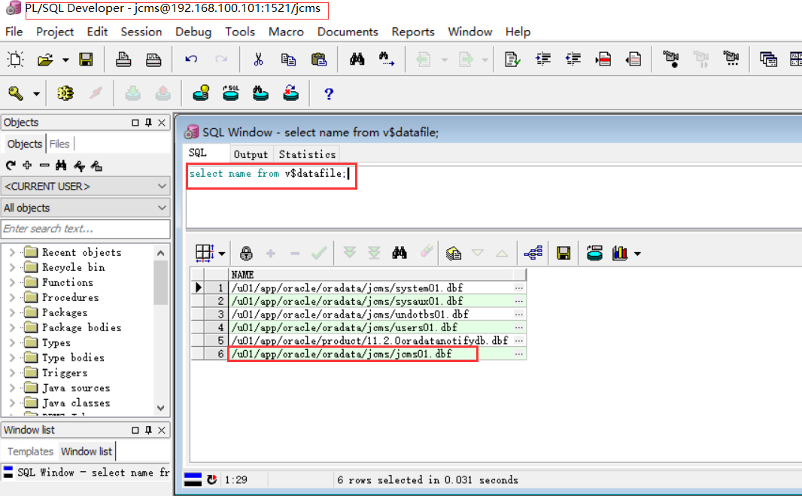This screenshot has height=496, width=802.
Task: Click the Print icon in toolbar
Action: tap(123, 59)
